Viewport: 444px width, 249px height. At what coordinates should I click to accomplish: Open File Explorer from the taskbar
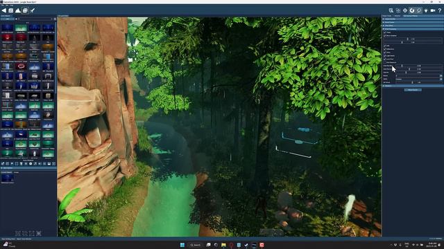click(x=223, y=245)
